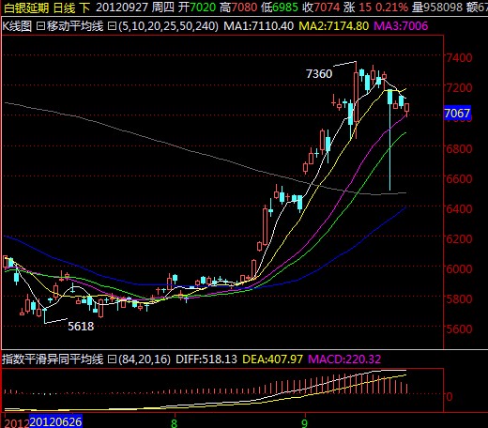Viewport: 488px width, 428px height.
Task: Click the 5618 low annotation
Action: click(81, 327)
